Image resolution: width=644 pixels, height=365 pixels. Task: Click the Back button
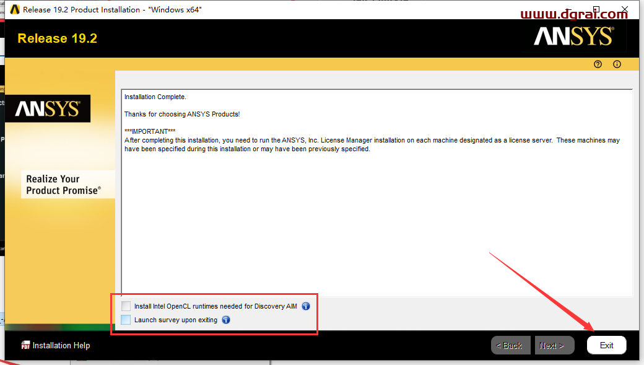pyautogui.click(x=510, y=345)
